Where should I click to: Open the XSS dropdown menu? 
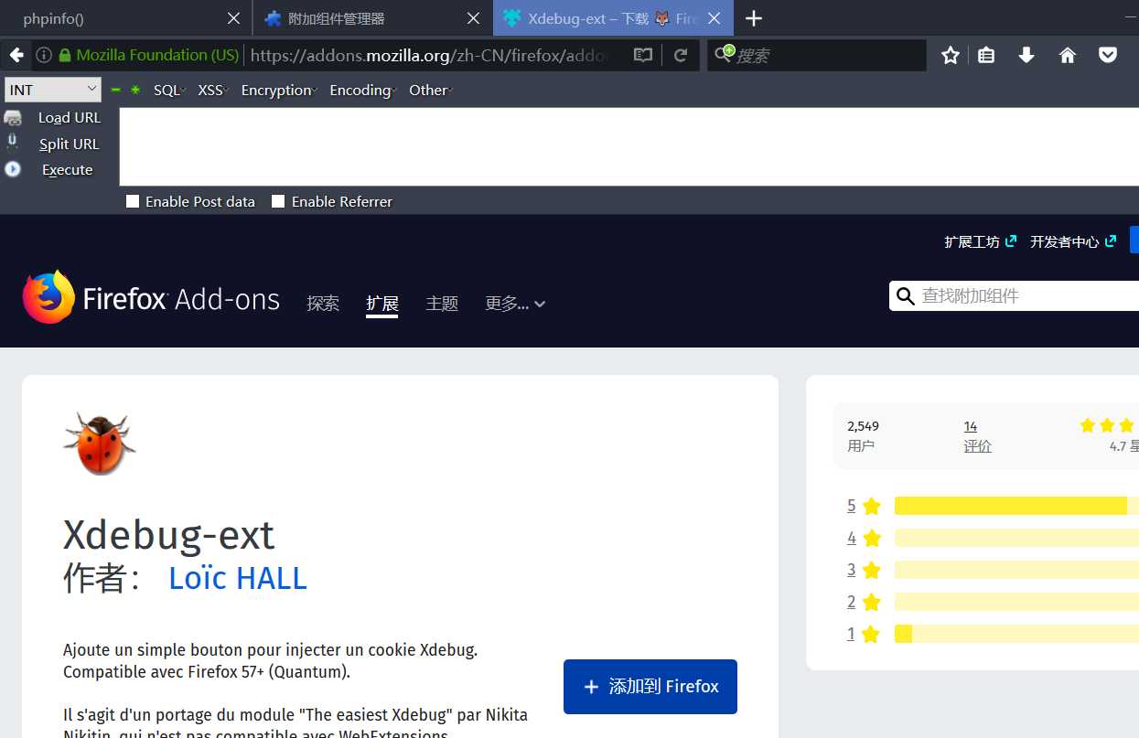point(213,90)
